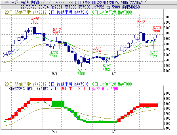Image resolution: width=177 pixels, height=135 pixels.
Task: Click the red 陽転中 status text
Action: [x=66, y=88]
